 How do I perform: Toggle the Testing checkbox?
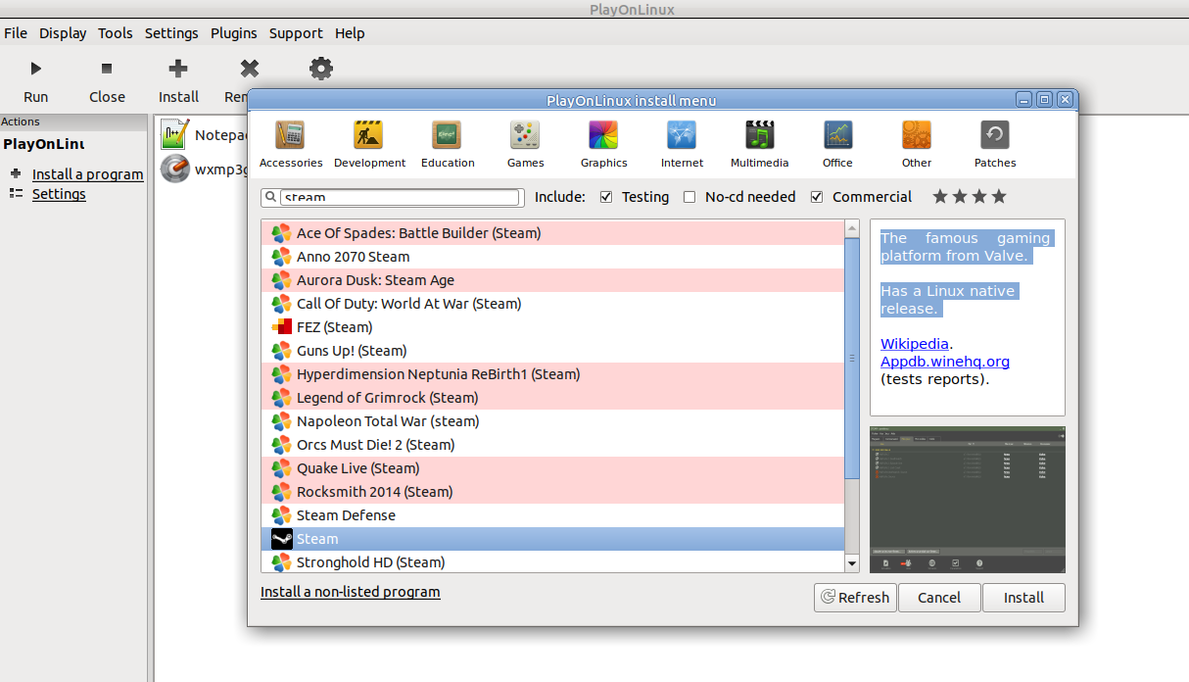point(606,197)
